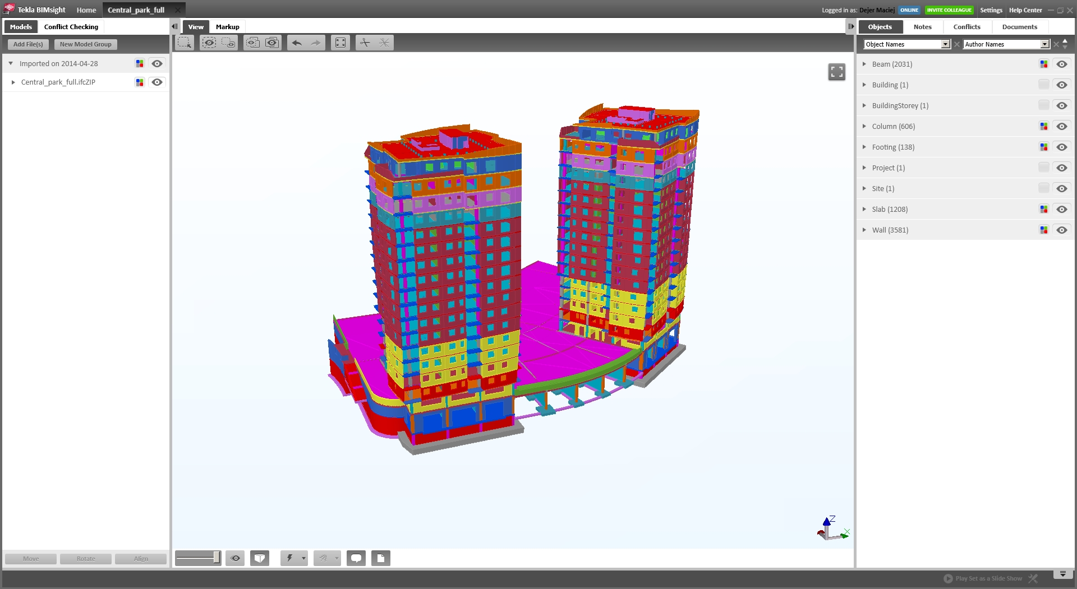This screenshot has height=589, width=1077.
Task: Expand the Central_park_full.ifcZIP tree node
Action: click(13, 82)
